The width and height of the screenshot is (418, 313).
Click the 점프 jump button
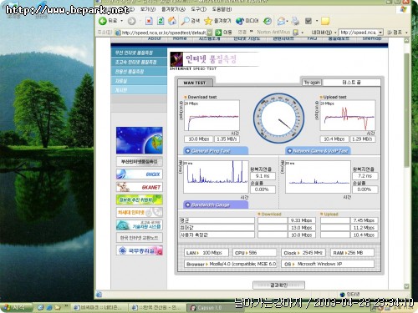tap(395, 33)
